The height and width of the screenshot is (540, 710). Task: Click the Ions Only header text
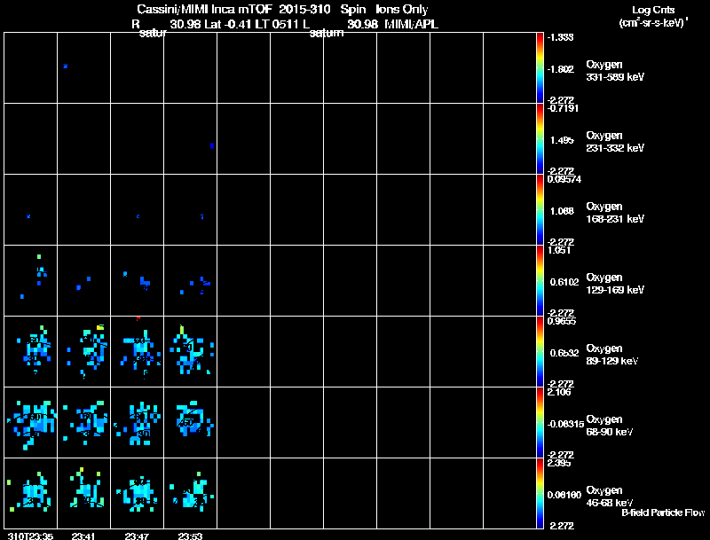pos(402,10)
